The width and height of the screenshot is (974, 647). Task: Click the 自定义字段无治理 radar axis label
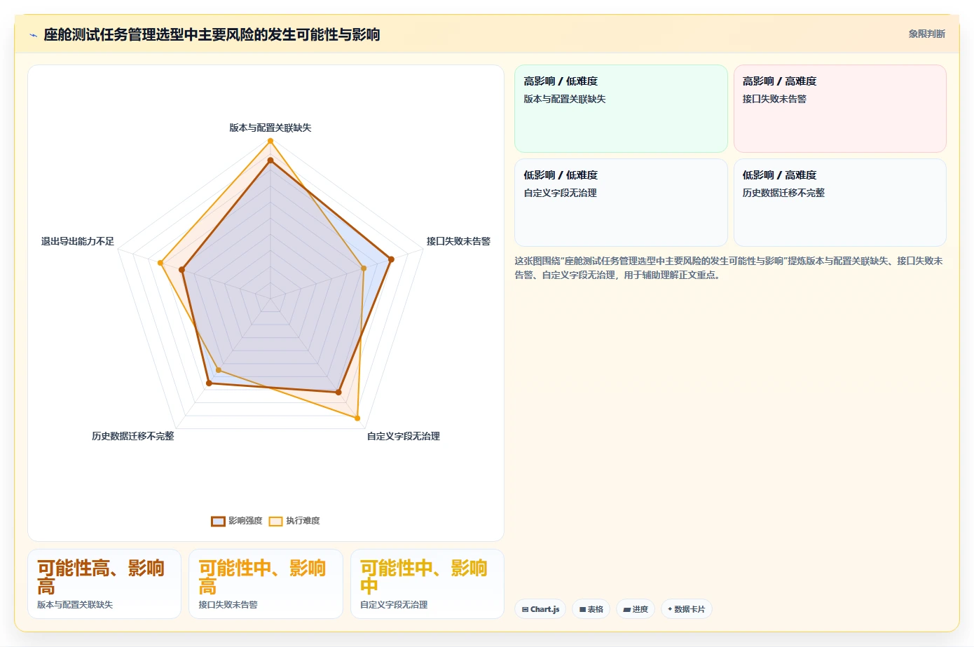tap(404, 436)
